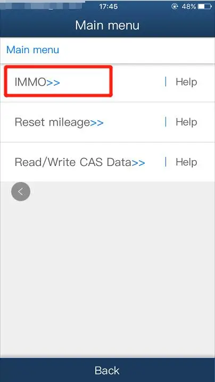Open Help beside Read/Write CAS Data
215x382 pixels.
[x=186, y=162]
